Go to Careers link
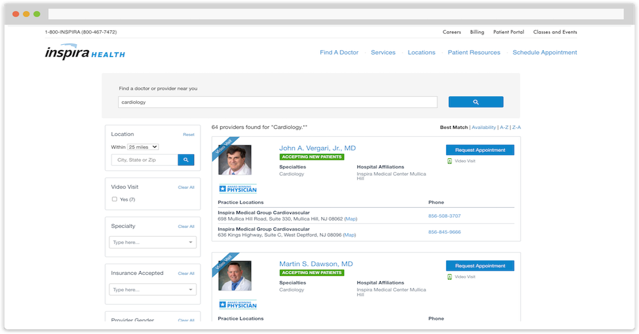 pyautogui.click(x=452, y=32)
